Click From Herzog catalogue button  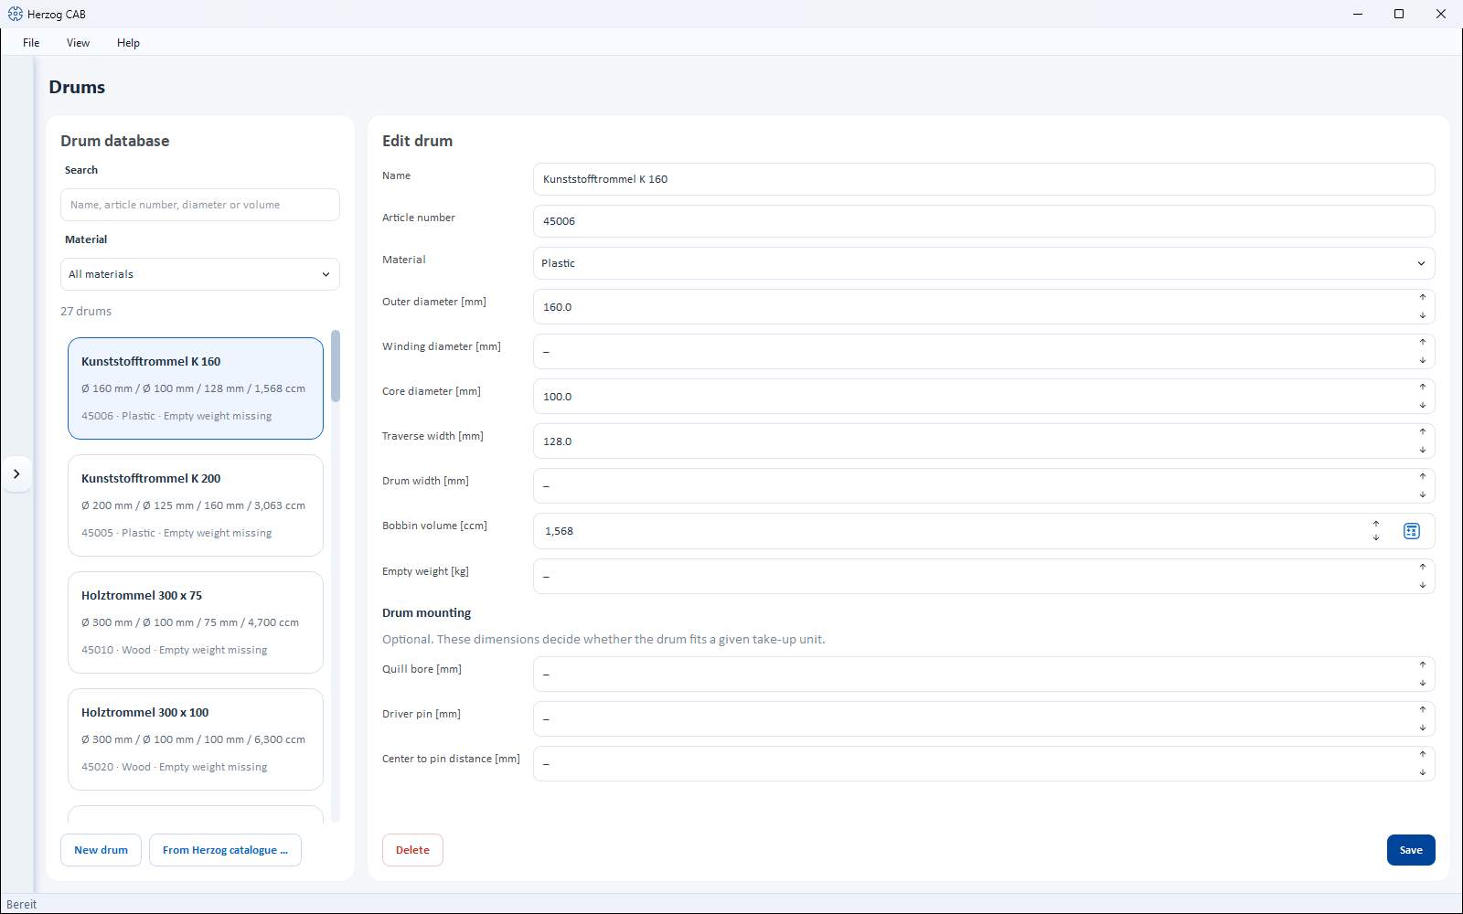[225, 850]
